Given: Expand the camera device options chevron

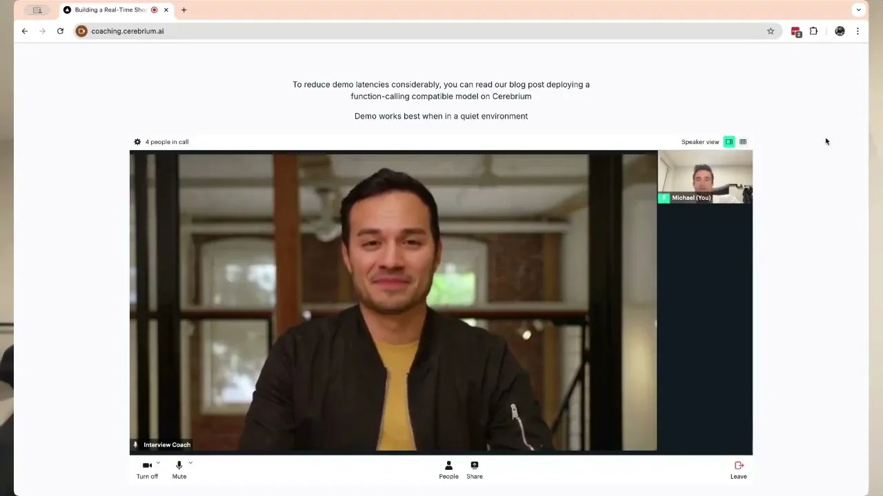Looking at the screenshot, I should [159, 463].
